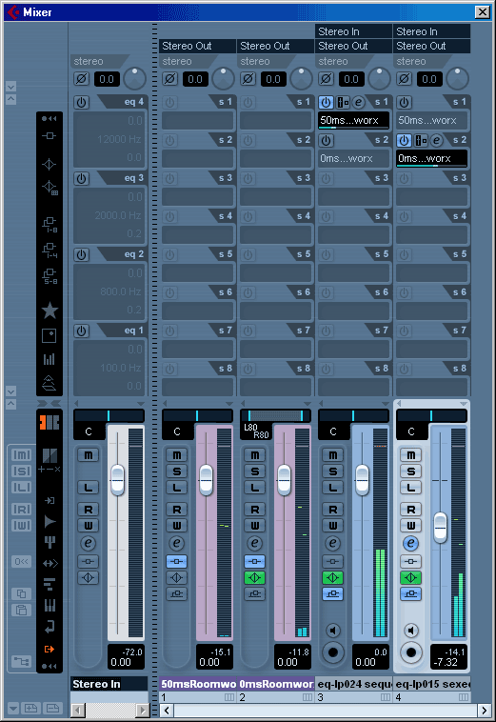496x722 pixels.
Task: Show sends 5-8 view icon
Action: pos(50,276)
